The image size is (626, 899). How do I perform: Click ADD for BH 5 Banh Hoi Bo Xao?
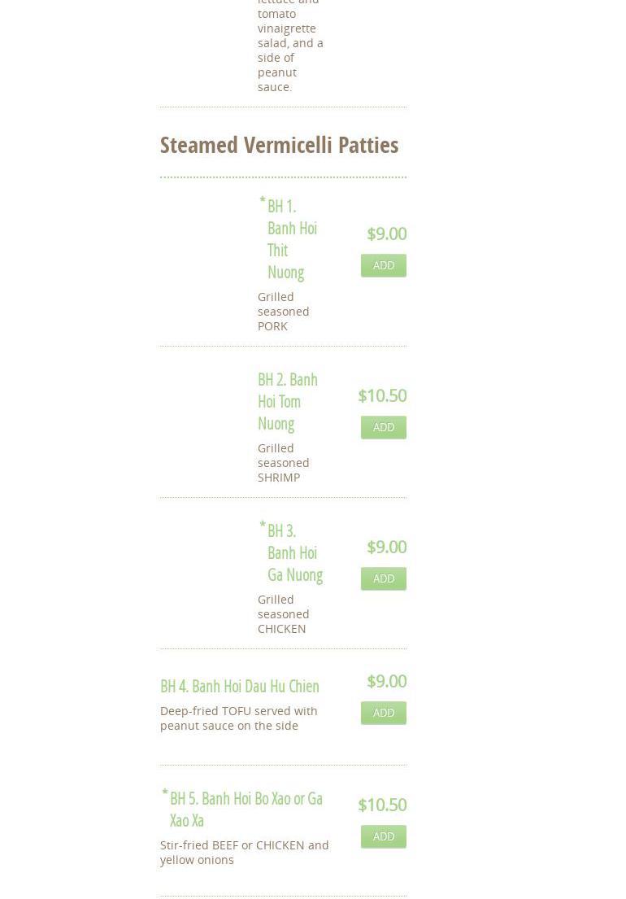point(383,836)
